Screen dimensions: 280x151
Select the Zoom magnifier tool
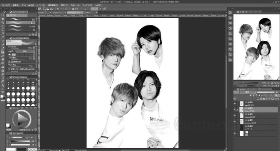[x=3, y=15]
